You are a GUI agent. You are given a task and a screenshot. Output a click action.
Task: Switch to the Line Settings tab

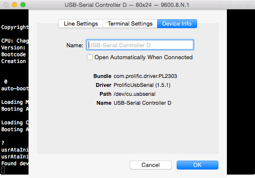tap(80, 24)
